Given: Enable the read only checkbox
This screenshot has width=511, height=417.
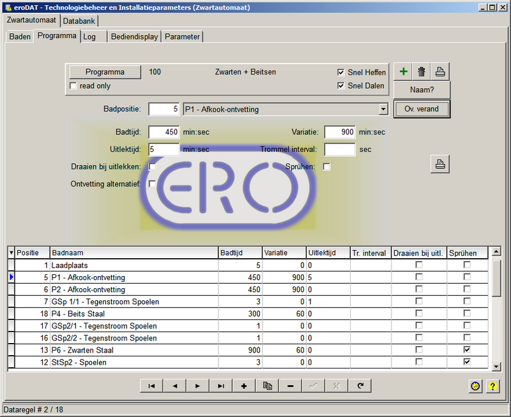Looking at the screenshot, I should [x=73, y=86].
